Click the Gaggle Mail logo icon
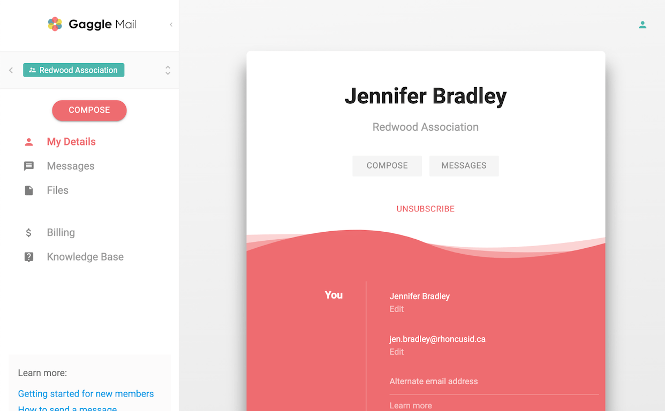 [x=55, y=24]
